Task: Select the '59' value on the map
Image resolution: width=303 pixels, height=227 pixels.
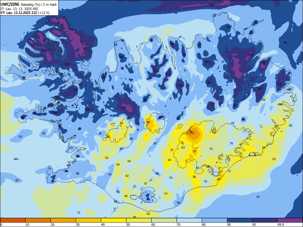Action: (264, 100)
